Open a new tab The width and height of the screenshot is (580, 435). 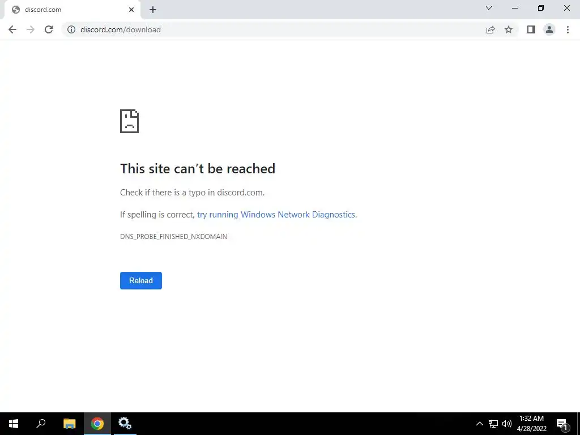tap(153, 10)
